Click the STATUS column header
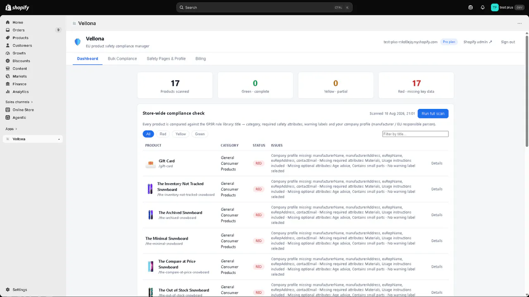 pyautogui.click(x=259, y=145)
